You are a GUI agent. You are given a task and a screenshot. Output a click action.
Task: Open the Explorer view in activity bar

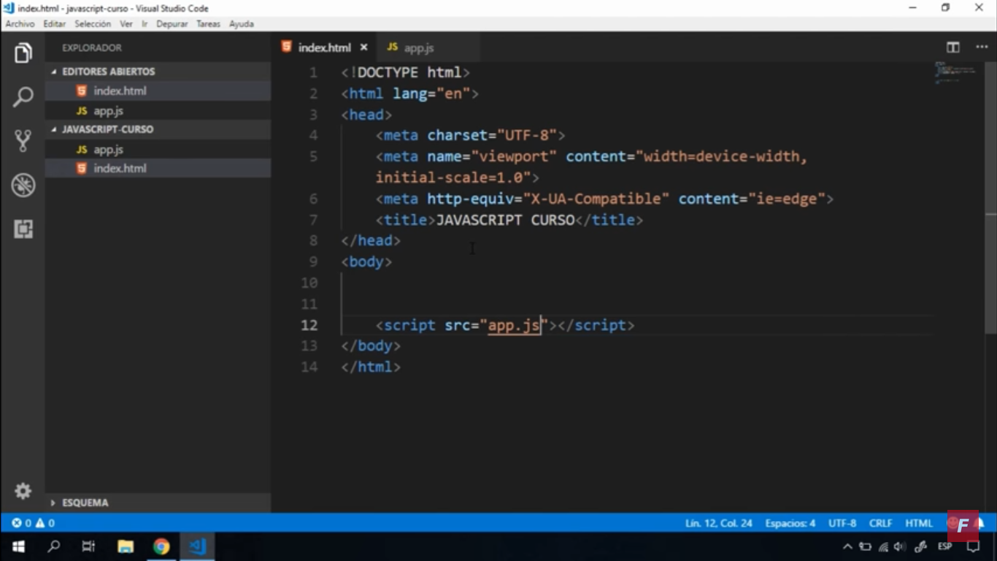pyautogui.click(x=23, y=53)
